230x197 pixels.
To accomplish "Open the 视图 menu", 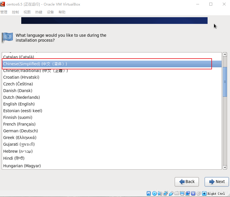I will click(27, 12).
